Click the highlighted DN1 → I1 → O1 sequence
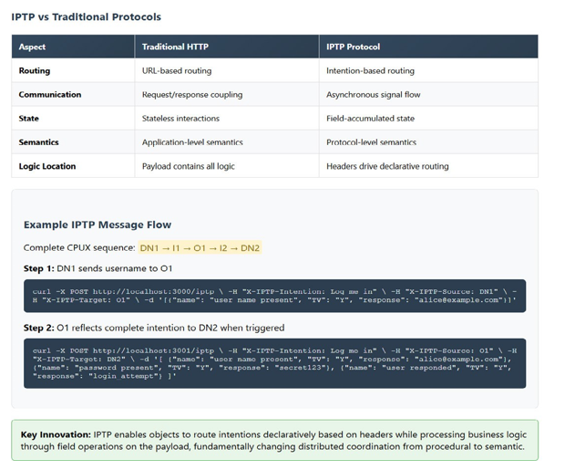The height and width of the screenshot is (470, 565). click(x=199, y=248)
